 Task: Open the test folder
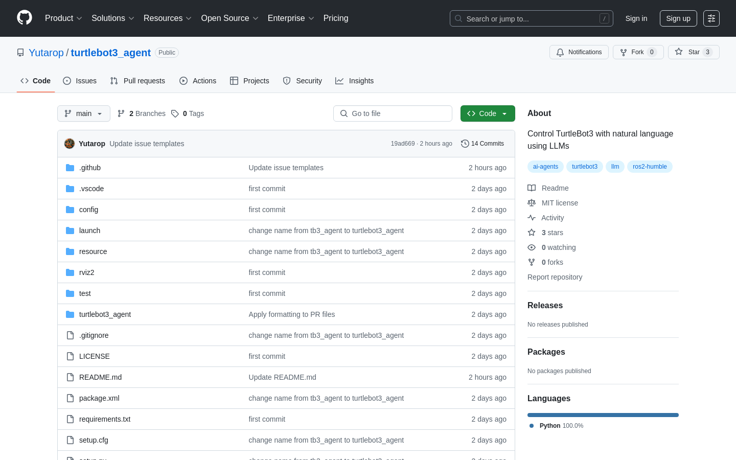[85, 293]
